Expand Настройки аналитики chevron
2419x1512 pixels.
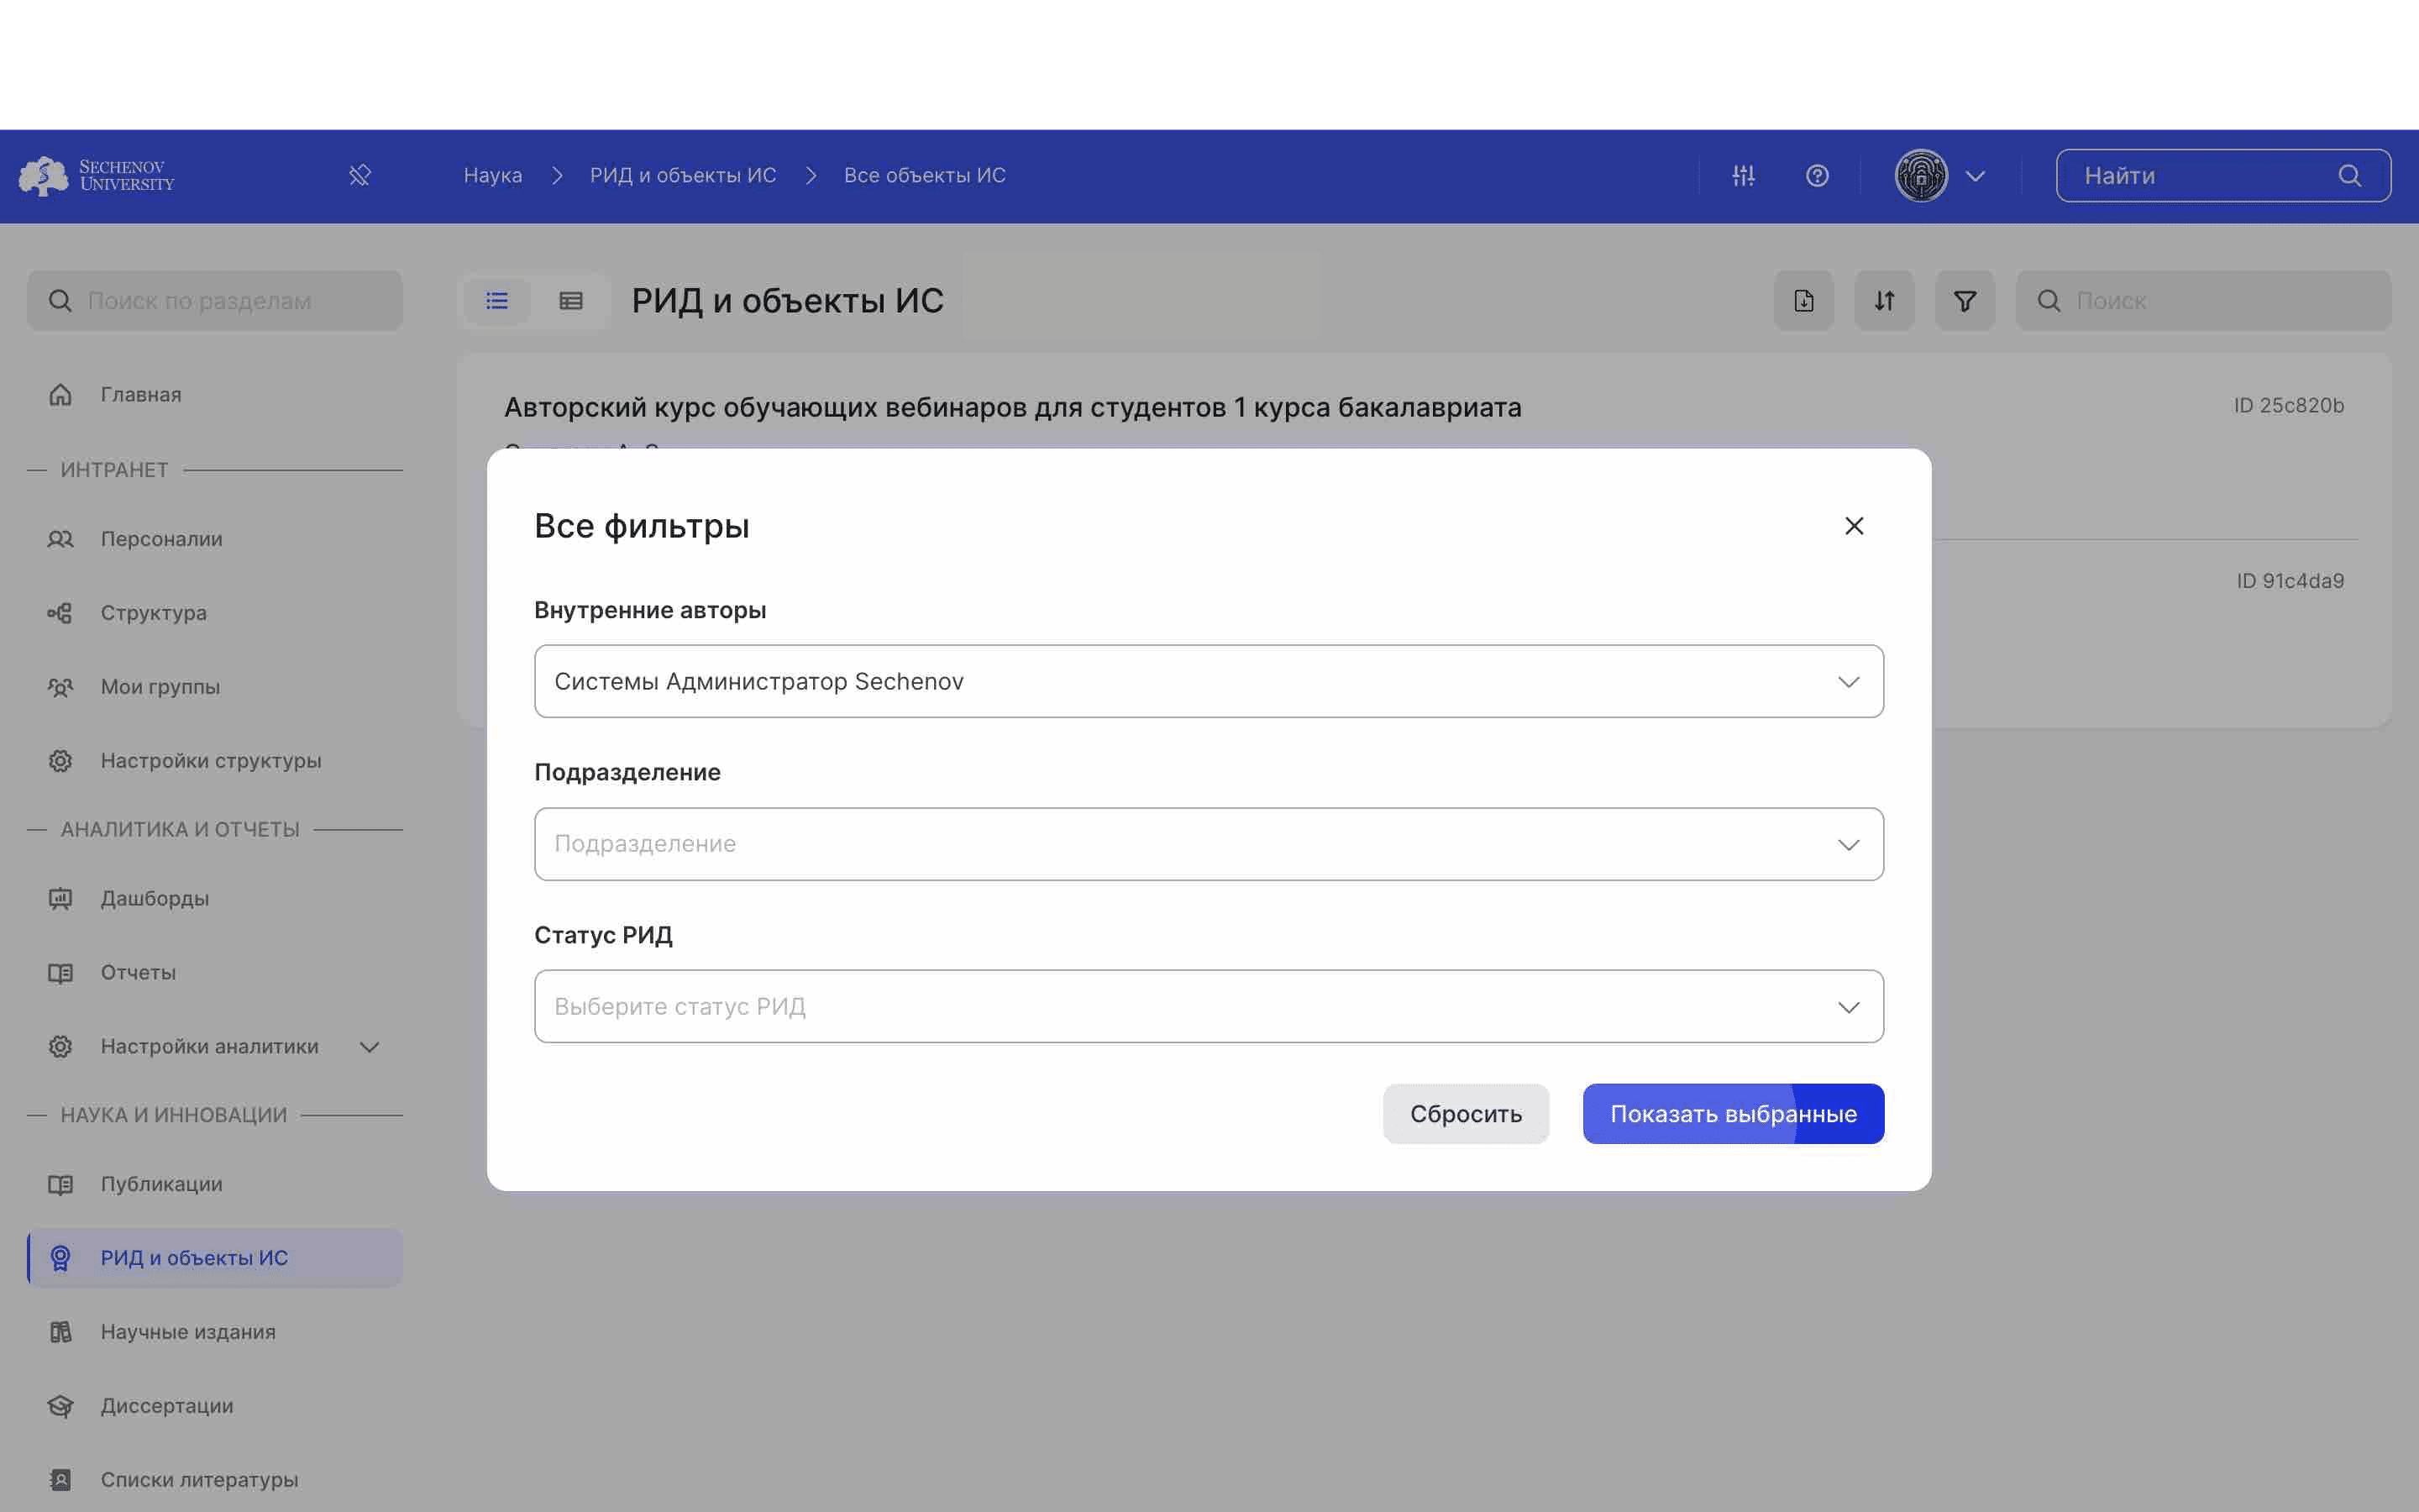(x=370, y=1047)
